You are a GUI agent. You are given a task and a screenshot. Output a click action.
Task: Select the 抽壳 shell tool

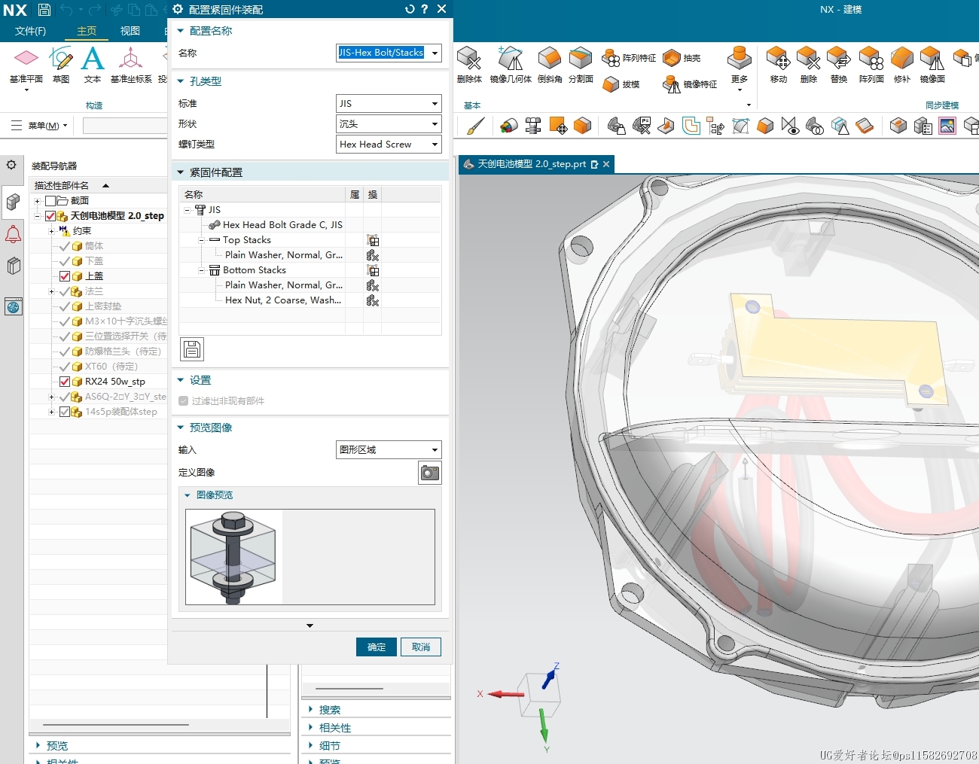click(682, 58)
